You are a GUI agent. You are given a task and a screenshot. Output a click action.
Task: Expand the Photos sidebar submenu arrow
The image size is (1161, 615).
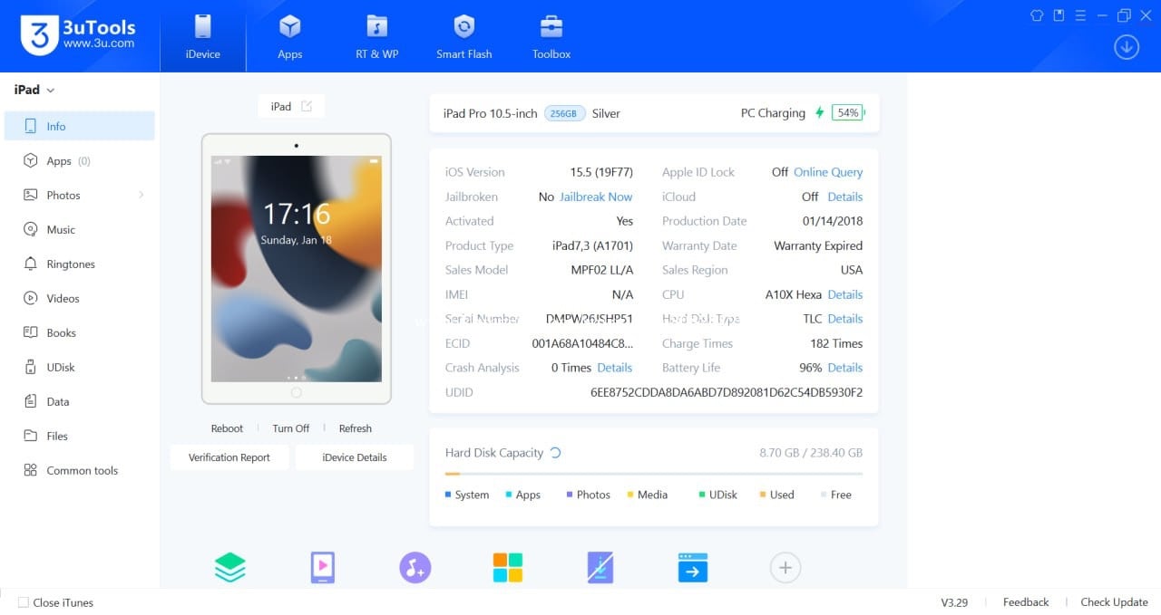point(141,196)
